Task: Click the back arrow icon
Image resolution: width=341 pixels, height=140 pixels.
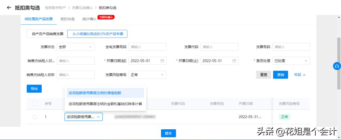Action: point(9,8)
